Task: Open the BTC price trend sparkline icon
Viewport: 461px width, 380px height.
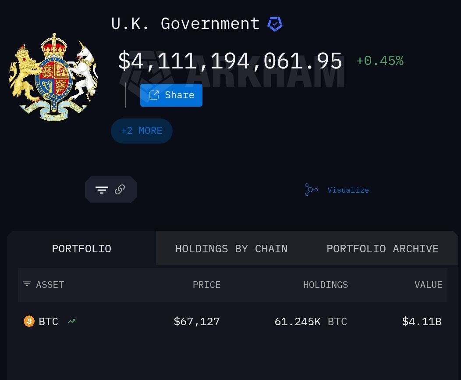Action: [71, 321]
